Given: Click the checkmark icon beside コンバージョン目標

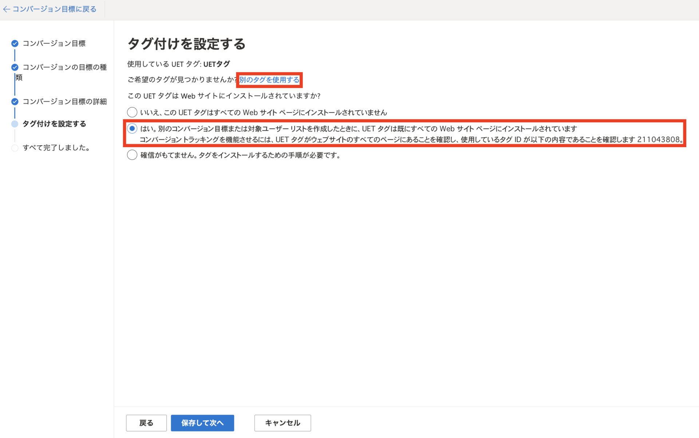Looking at the screenshot, I should pos(15,44).
